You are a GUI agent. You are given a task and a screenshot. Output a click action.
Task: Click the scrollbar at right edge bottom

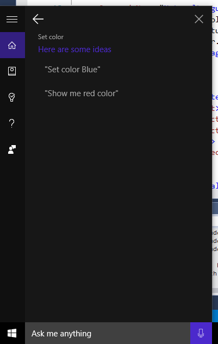tap(215, 290)
